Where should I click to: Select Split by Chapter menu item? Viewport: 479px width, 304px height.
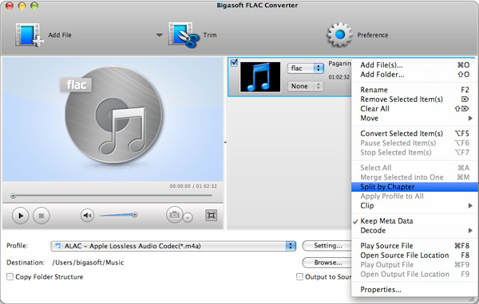click(x=414, y=187)
